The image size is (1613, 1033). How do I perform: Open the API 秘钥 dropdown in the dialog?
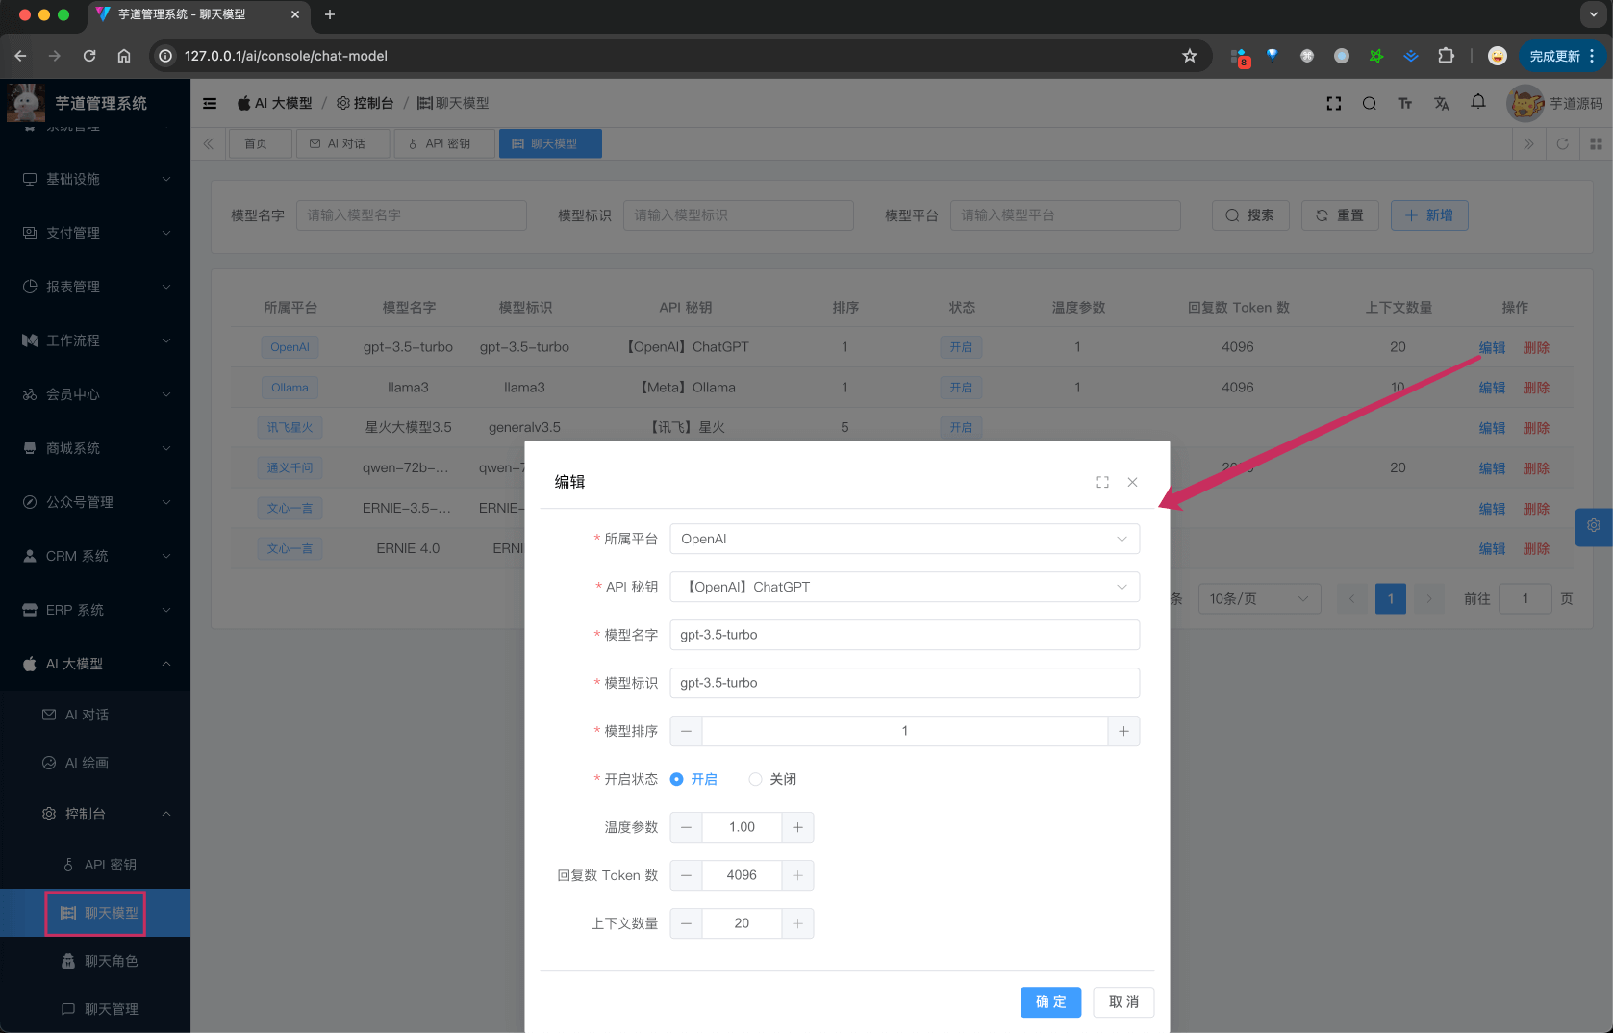[904, 587]
